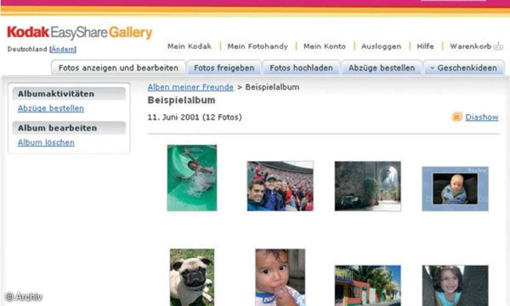Switch to Fotos freigeben tab
Screen dimensions: 510x306
[224, 68]
